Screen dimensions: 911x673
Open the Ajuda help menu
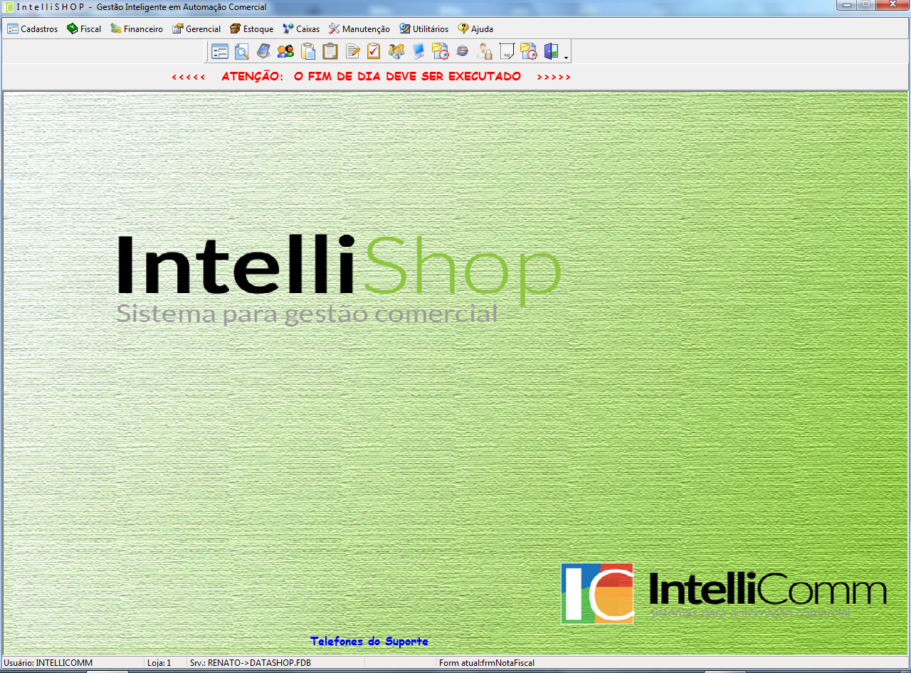click(x=475, y=29)
